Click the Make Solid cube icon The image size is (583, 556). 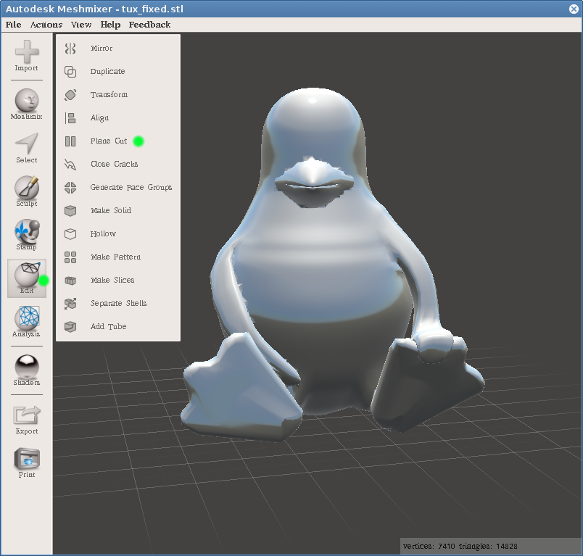pos(70,211)
